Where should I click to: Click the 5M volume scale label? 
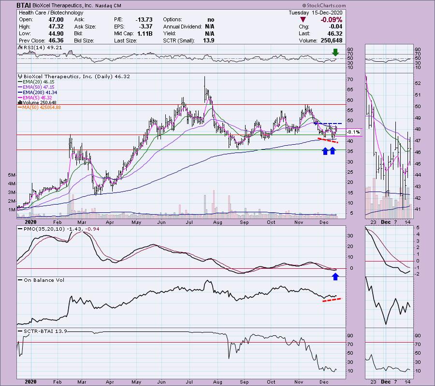(x=12, y=175)
